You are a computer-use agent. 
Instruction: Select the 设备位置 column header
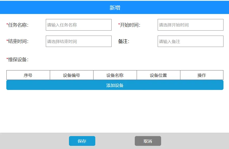[158, 75]
